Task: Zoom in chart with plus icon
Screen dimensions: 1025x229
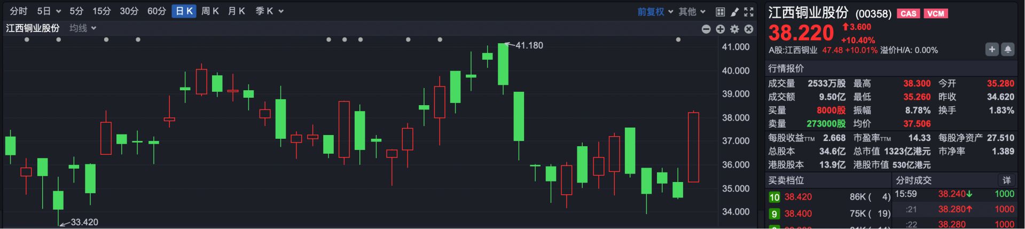Action: 721,29
